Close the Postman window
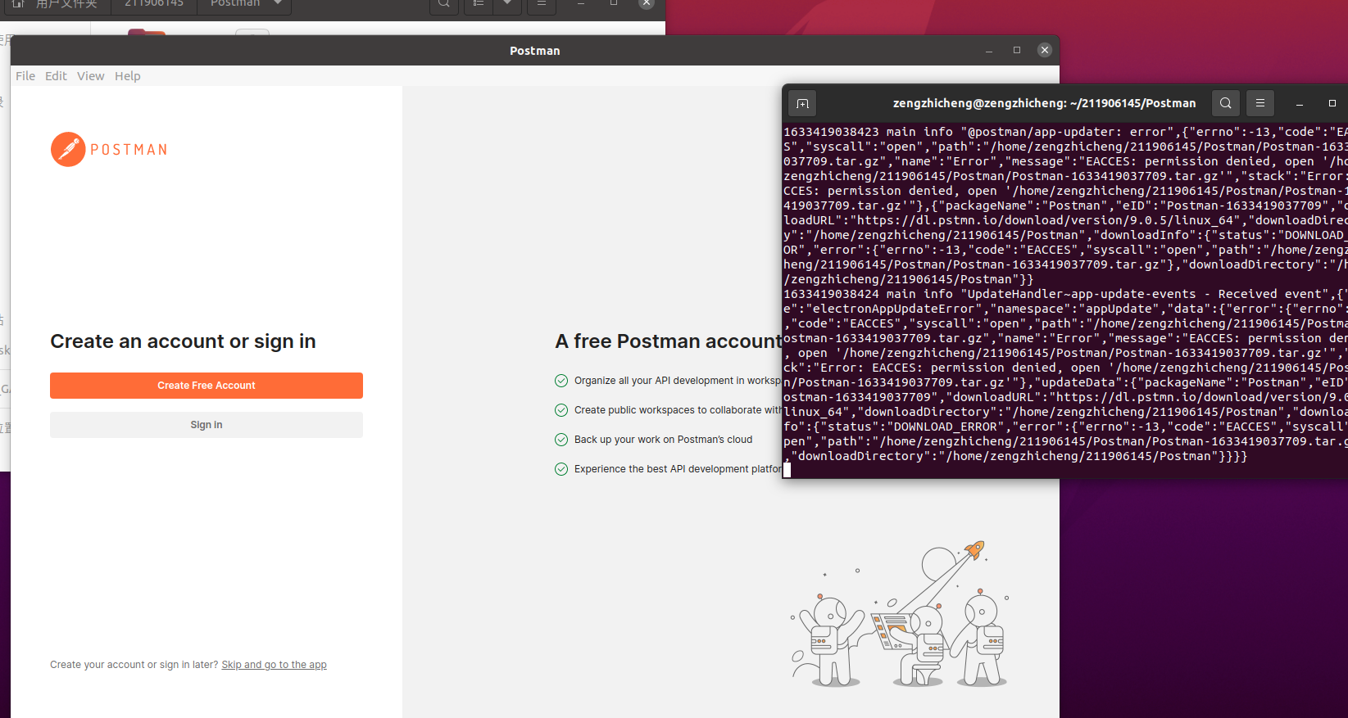This screenshot has width=1348, height=718. coord(1044,50)
